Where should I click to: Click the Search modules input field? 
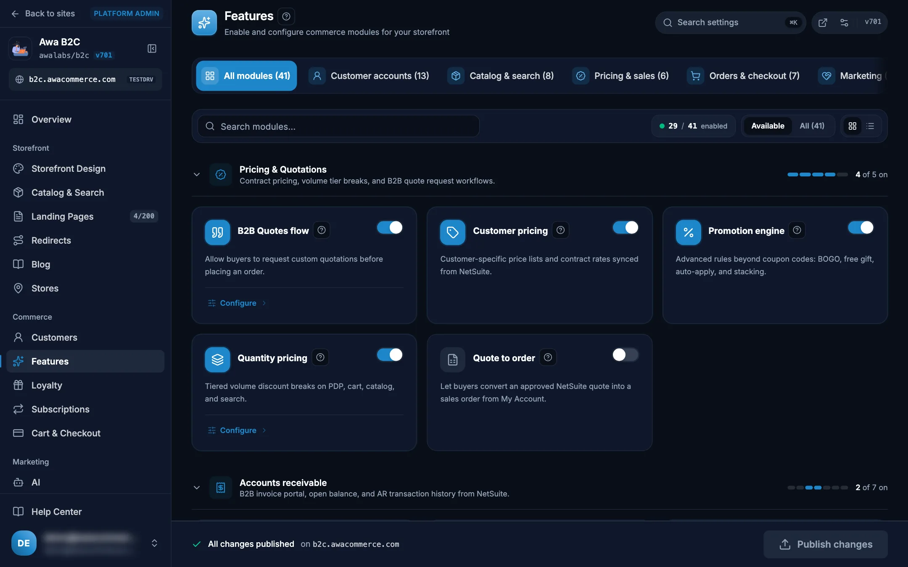pos(338,126)
